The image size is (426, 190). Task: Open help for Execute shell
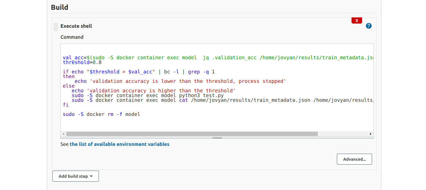[x=369, y=26]
